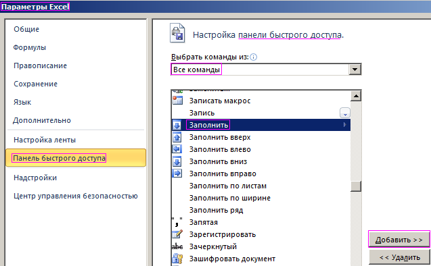Select Заполнить вправо command
Image resolution: width=431 pixels, height=266 pixels.
261,174
